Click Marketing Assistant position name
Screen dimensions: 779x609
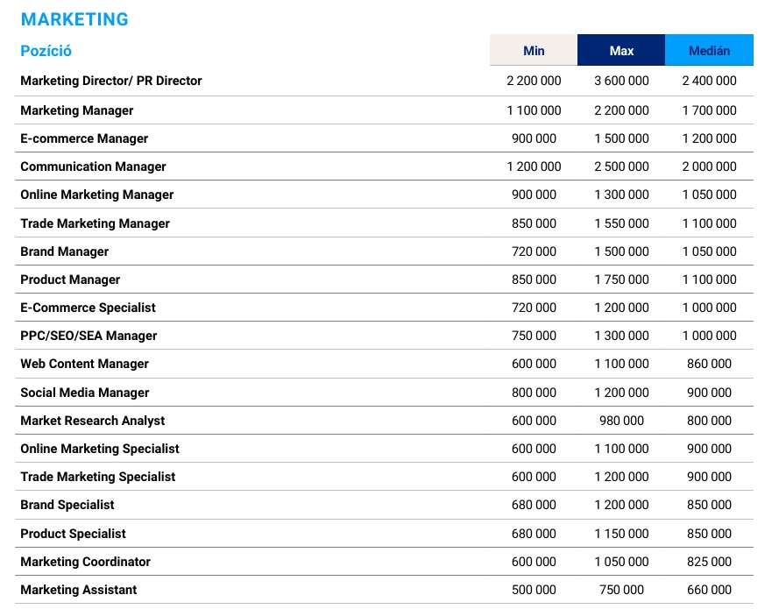tap(79, 590)
